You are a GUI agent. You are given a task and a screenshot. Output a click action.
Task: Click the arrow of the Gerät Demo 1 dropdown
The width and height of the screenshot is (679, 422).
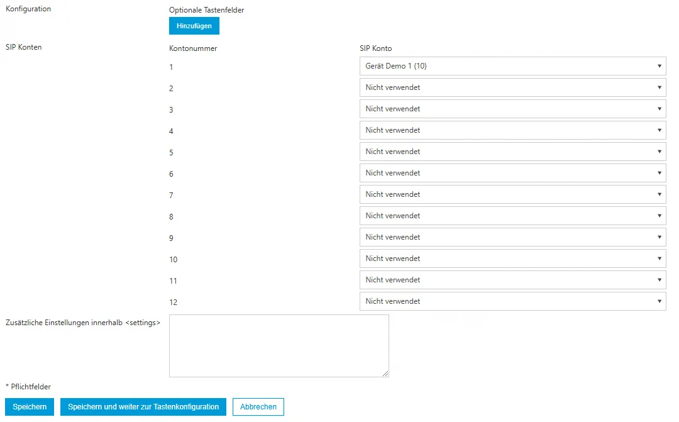click(659, 66)
